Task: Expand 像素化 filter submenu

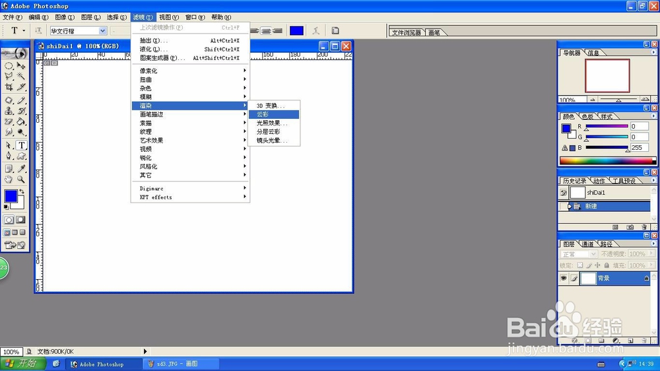Action: [x=191, y=71]
